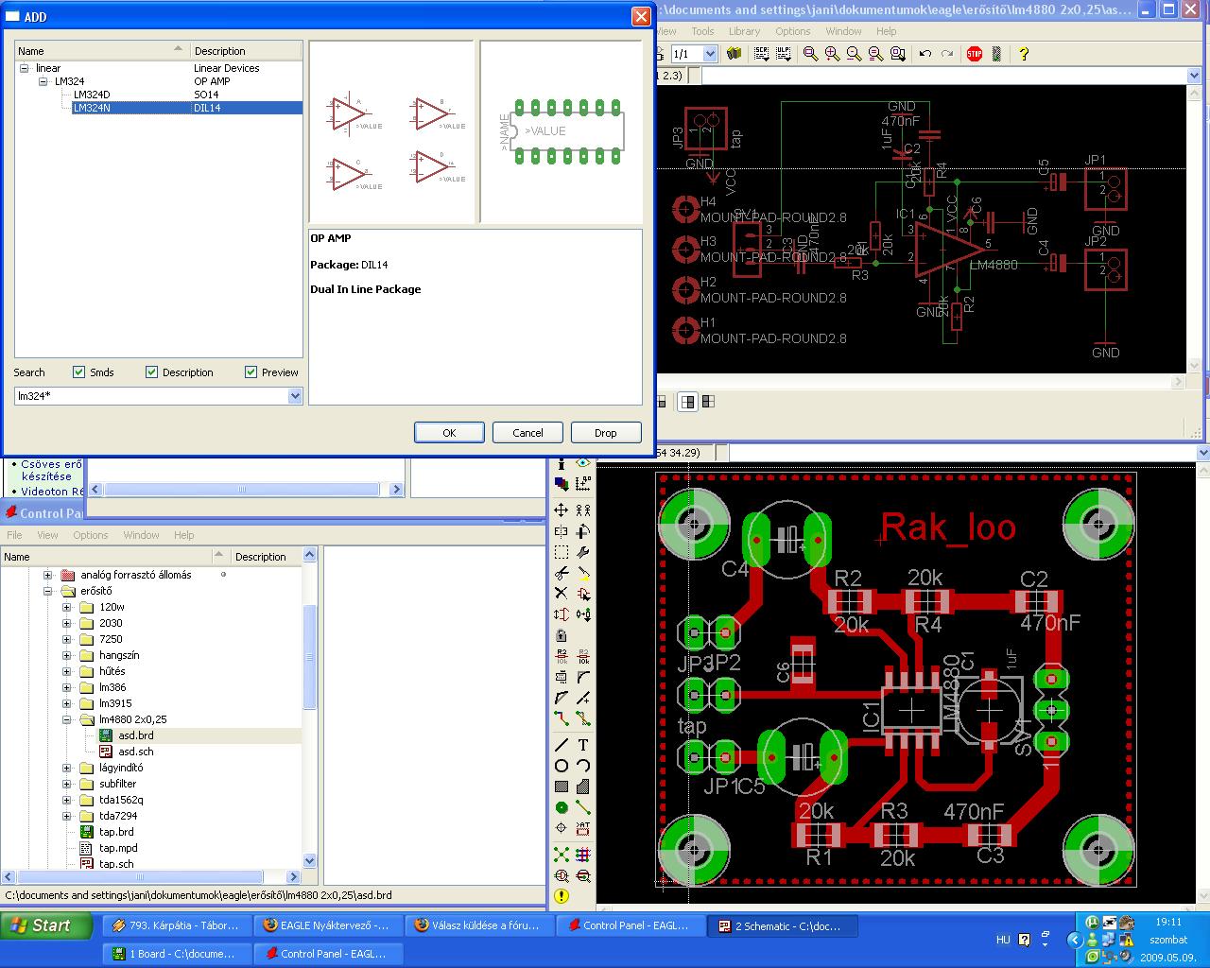Open the Library menu in schematic window

click(744, 31)
